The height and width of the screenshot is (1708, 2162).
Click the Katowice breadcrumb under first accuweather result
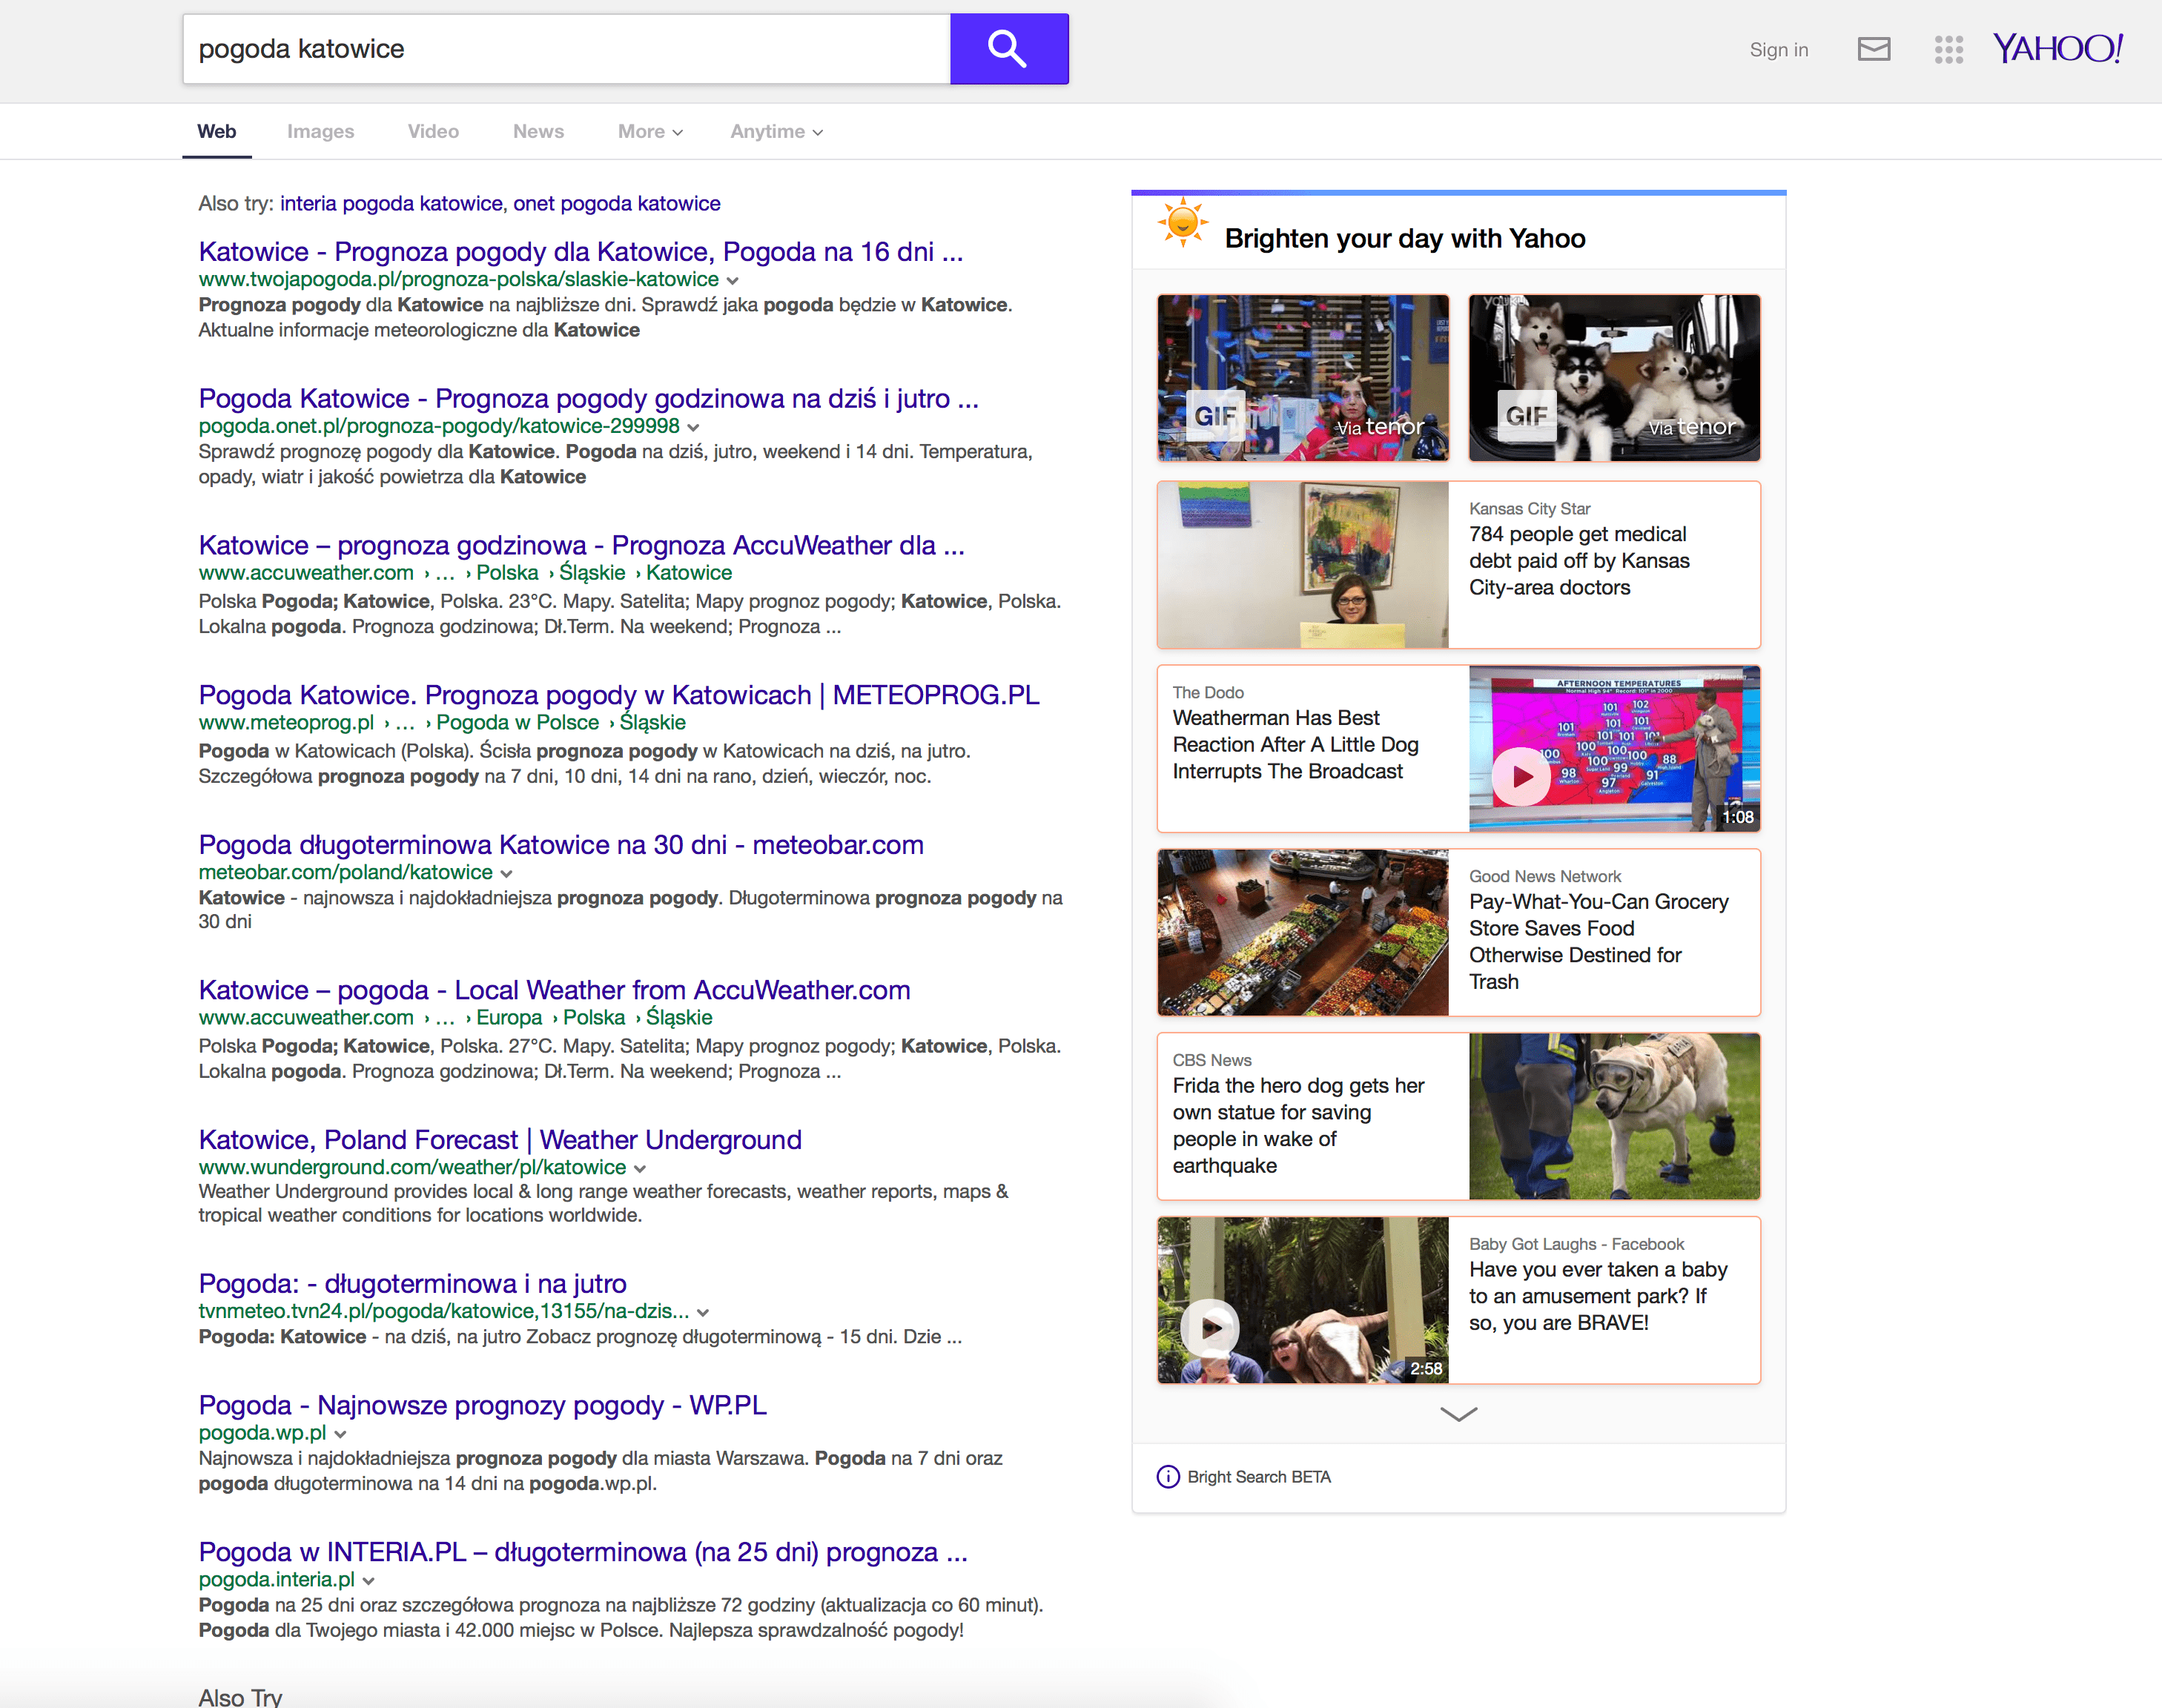[x=689, y=572]
